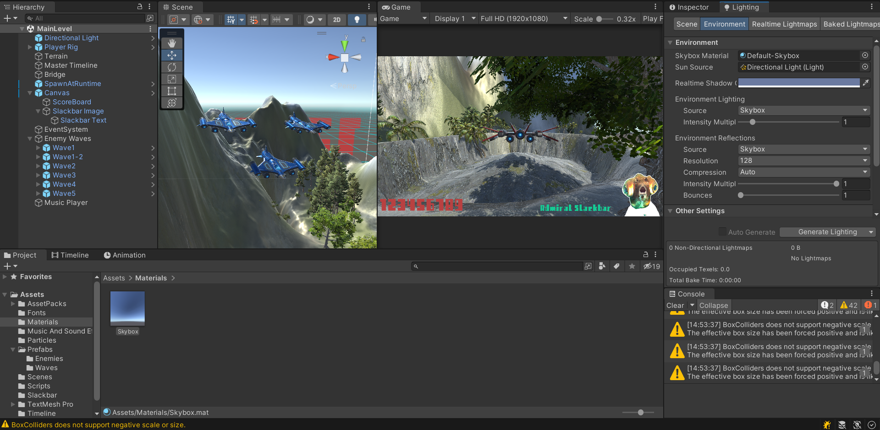Collapse the Canvas object in Hierarchy
The width and height of the screenshot is (880, 430).
(30, 93)
